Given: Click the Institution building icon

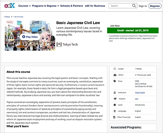Looking at the screenshot, I should (x=115, y=93).
